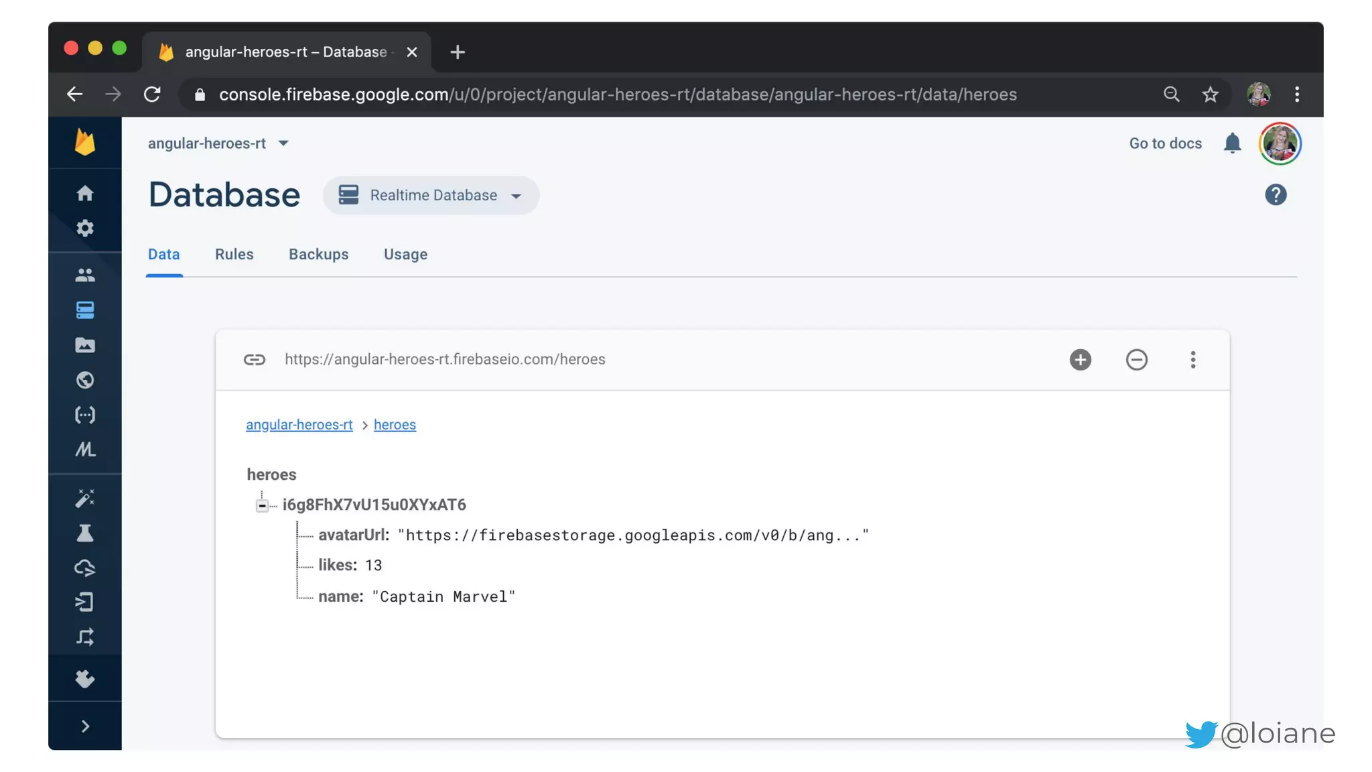Click the angular-heroes-rt breadcrumb link
Viewport: 1372px width, 772px height.
[x=299, y=425]
